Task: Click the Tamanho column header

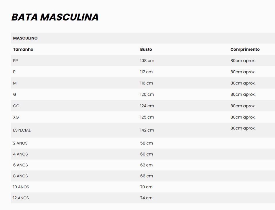Action: [23, 49]
